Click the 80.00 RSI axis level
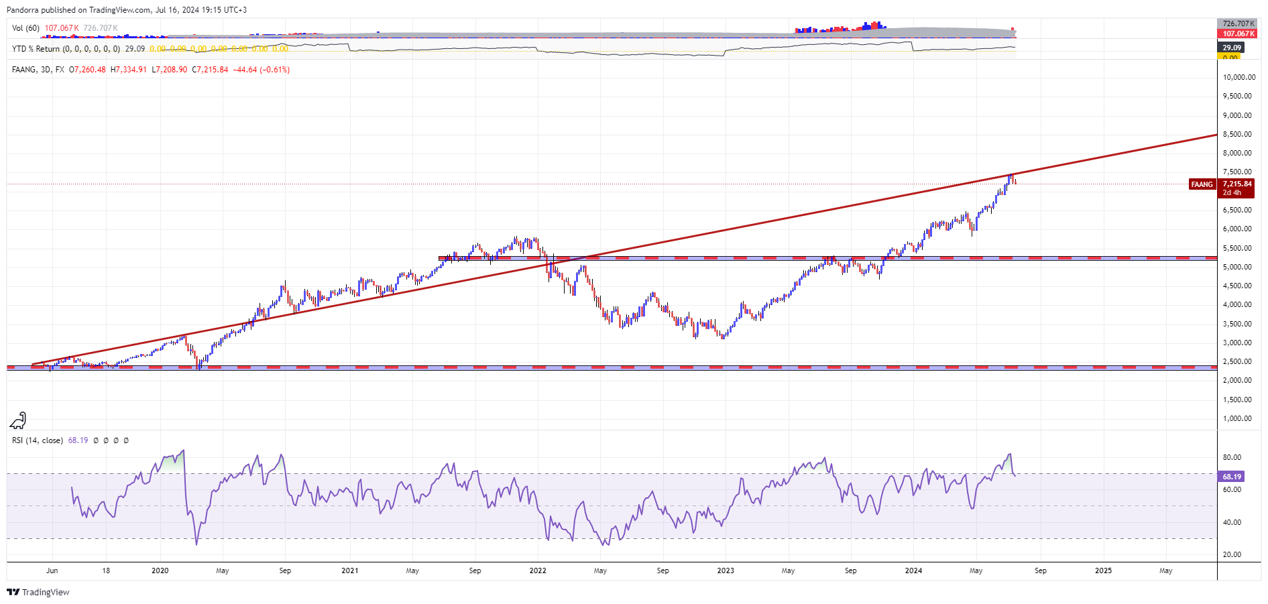1268x604 pixels. click(1232, 457)
